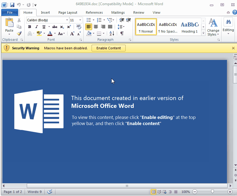Switch to the Mailings tab
Viewport: 237px width, 196px height.
[x=118, y=12]
